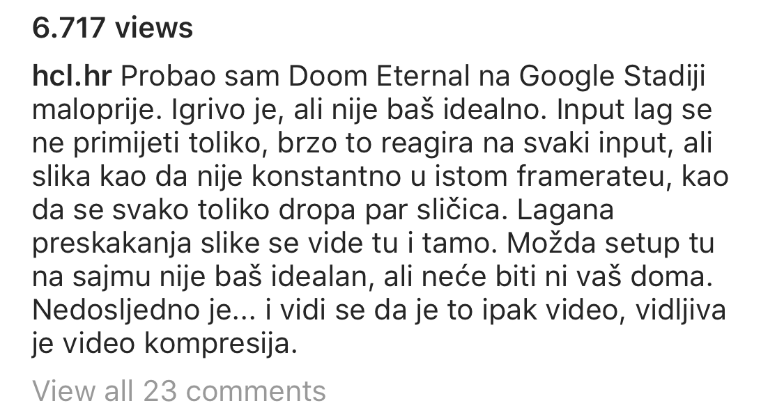784x410 pixels.
Task: Tap the 6.717 views count
Action: 112,27
